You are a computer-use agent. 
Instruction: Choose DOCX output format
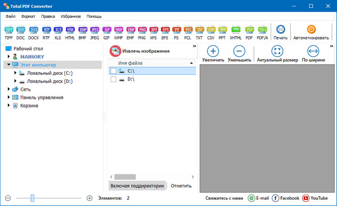[x=34, y=30]
